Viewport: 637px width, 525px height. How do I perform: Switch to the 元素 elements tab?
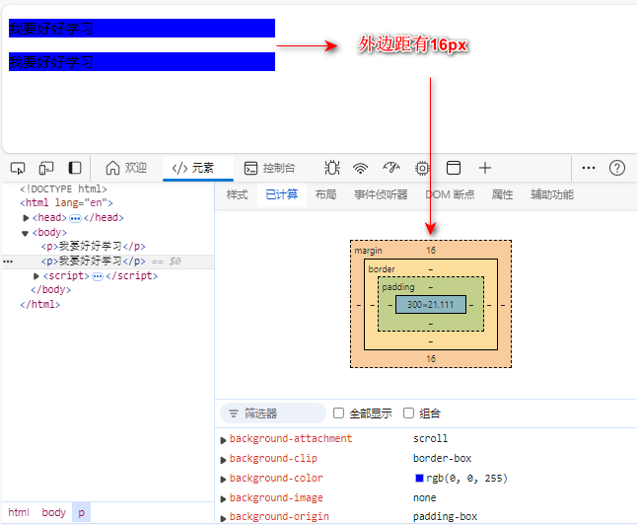(198, 168)
